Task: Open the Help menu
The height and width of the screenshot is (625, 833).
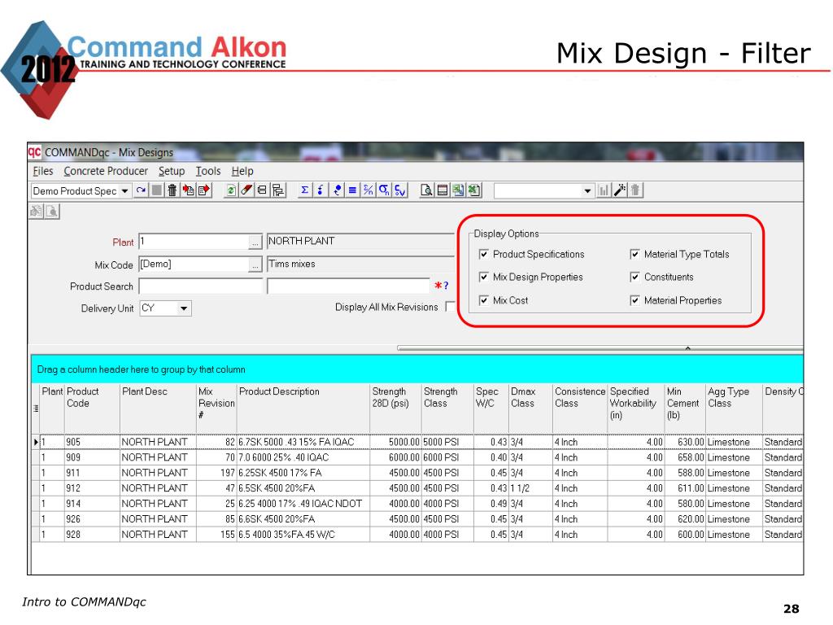Action: [242, 171]
